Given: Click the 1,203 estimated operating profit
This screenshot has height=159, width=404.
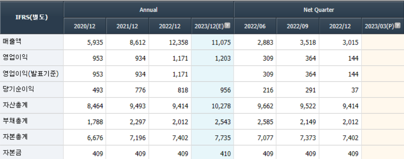Looking at the screenshot, I should pyautogui.click(x=223, y=59).
